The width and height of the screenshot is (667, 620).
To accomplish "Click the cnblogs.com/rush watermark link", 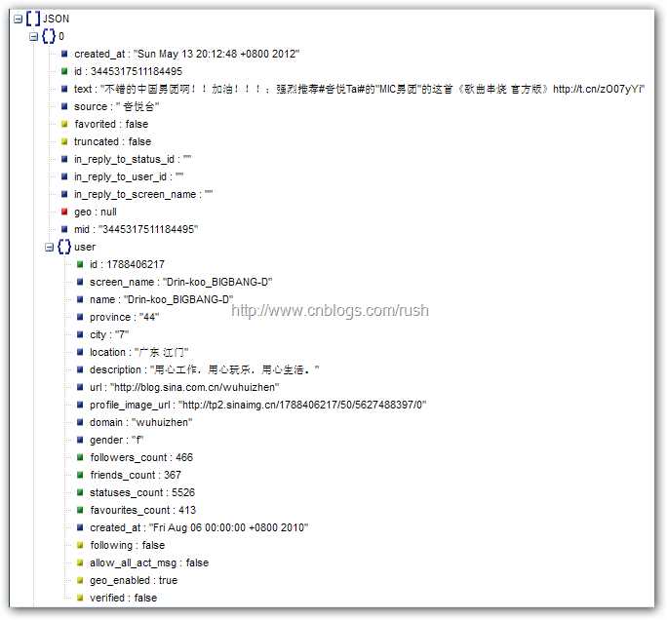I will [x=331, y=311].
